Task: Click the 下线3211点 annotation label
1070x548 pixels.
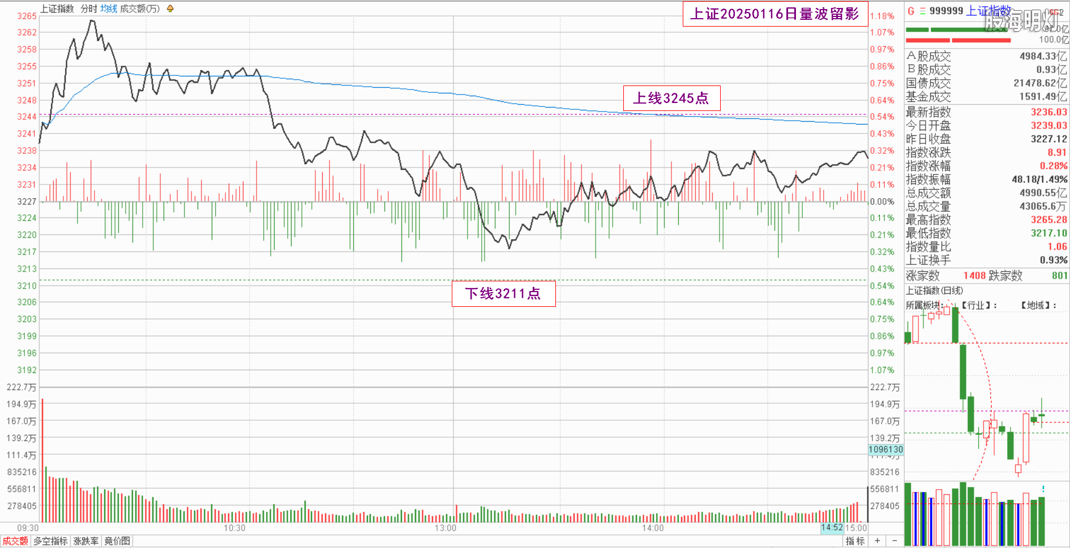Action: (x=503, y=293)
